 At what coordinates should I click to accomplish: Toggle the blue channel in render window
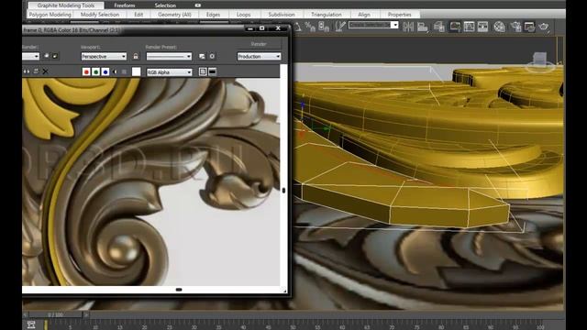pyautogui.click(x=105, y=71)
